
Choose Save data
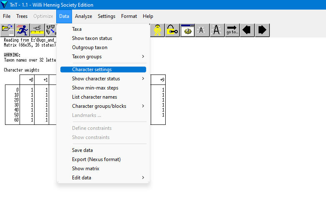[103, 150]
